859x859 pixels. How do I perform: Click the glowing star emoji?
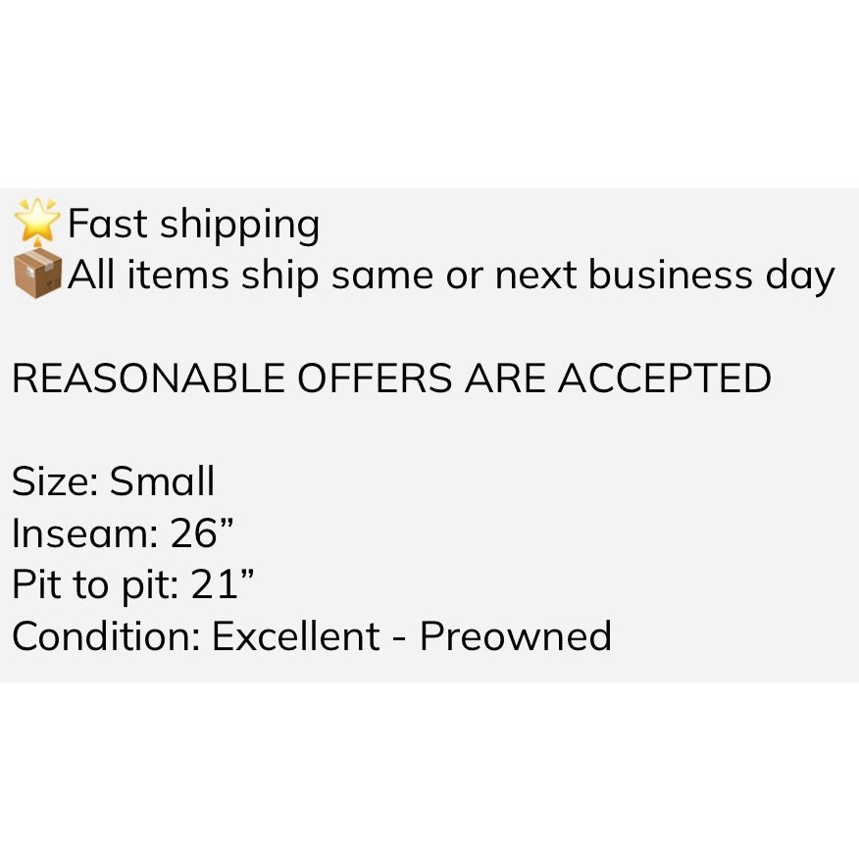37,222
